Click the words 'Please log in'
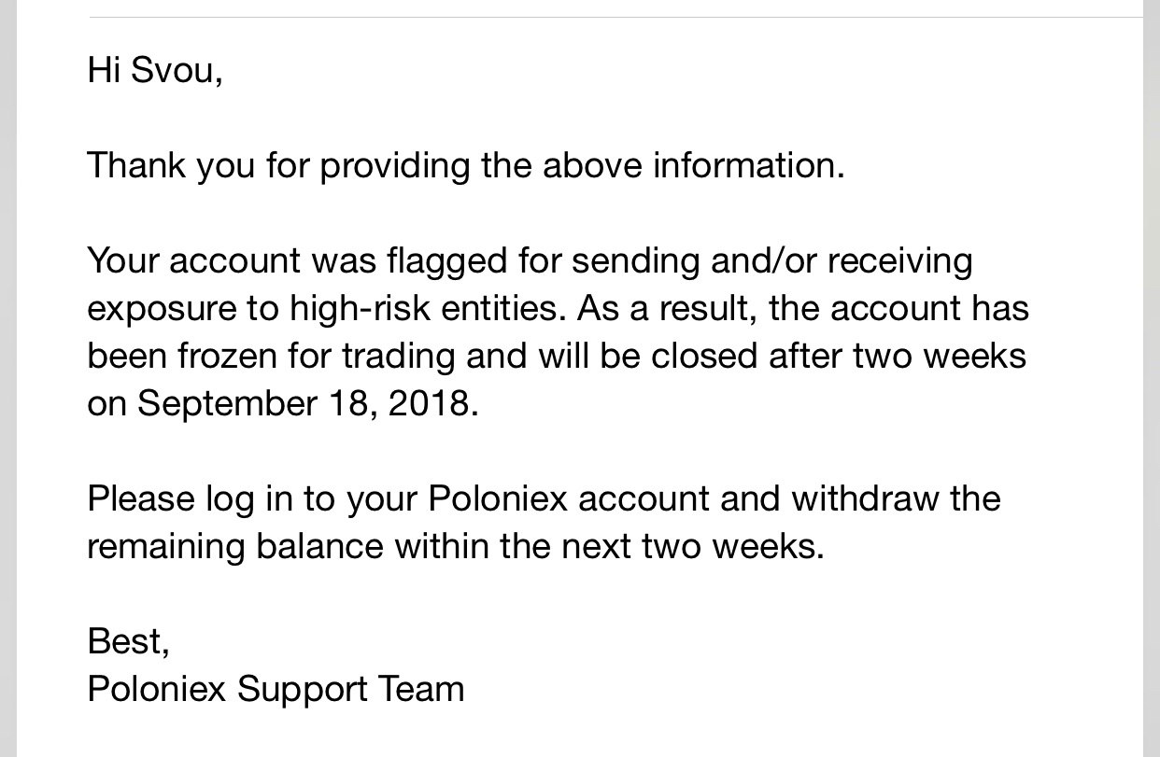The width and height of the screenshot is (1160, 757). [x=190, y=499]
